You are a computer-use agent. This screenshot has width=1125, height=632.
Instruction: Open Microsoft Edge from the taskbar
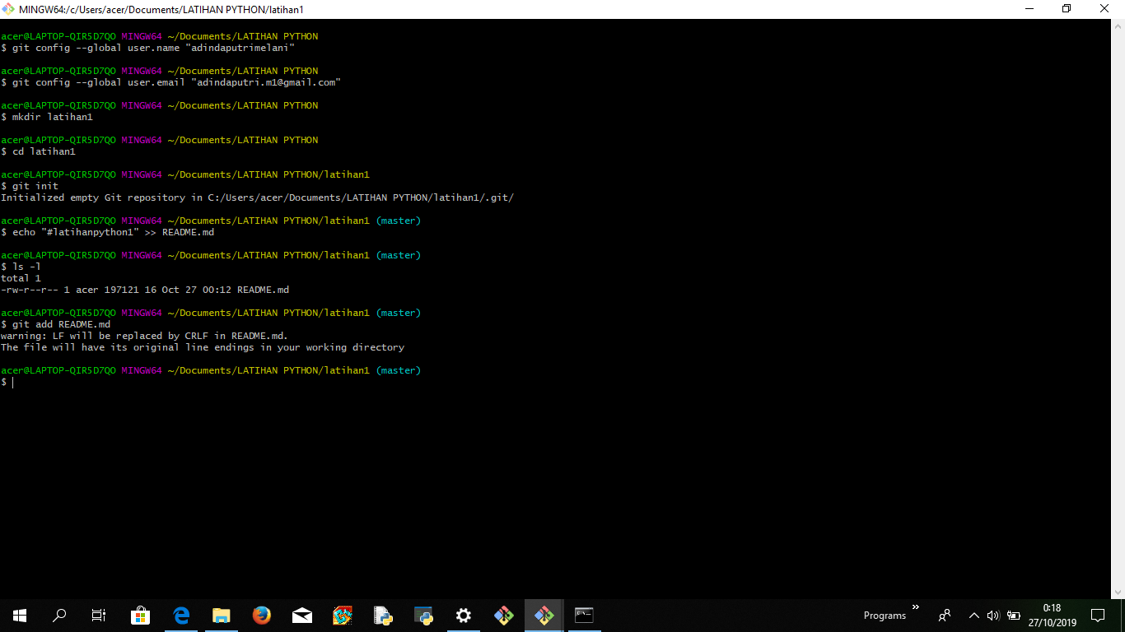pos(180,615)
